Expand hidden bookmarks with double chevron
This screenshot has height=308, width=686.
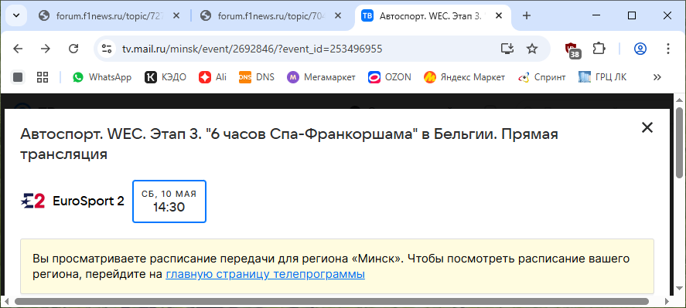[x=657, y=77]
